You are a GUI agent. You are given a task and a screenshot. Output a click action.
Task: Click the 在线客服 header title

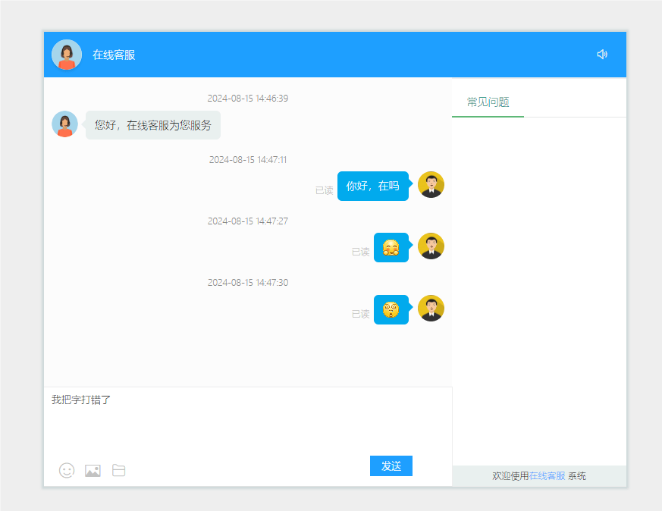pos(114,55)
